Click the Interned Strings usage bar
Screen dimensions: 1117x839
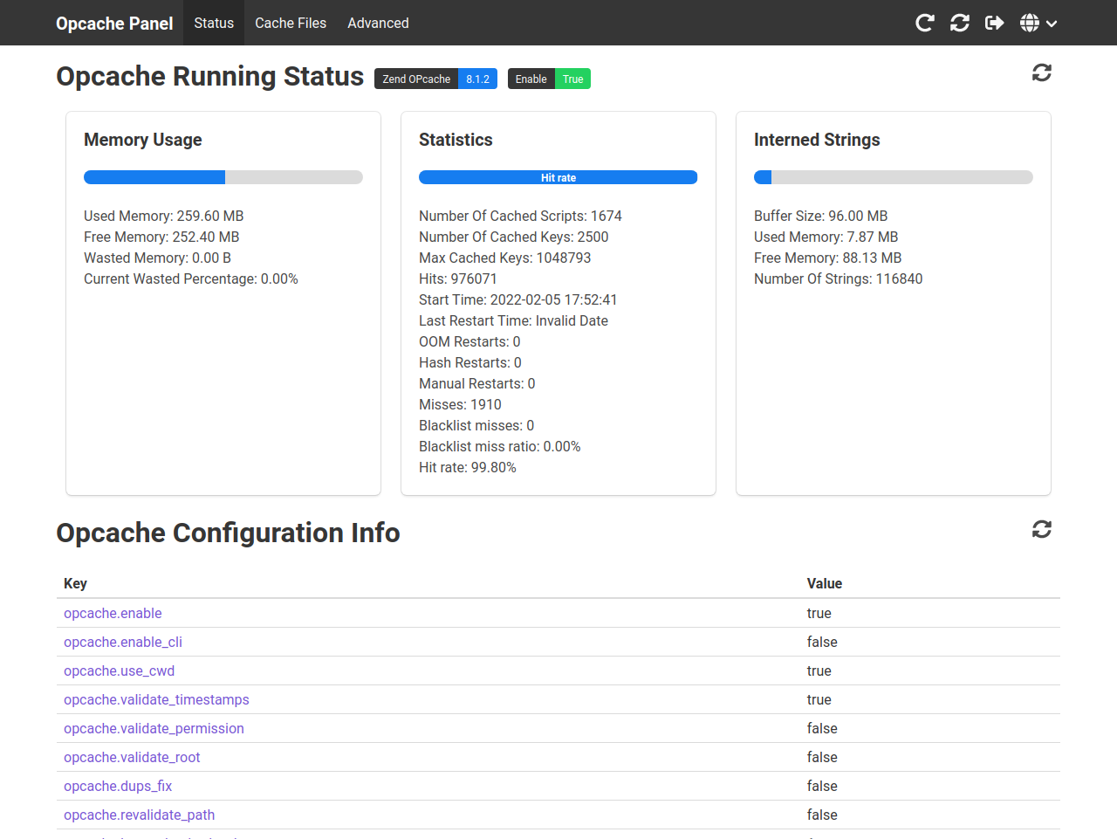(x=893, y=177)
